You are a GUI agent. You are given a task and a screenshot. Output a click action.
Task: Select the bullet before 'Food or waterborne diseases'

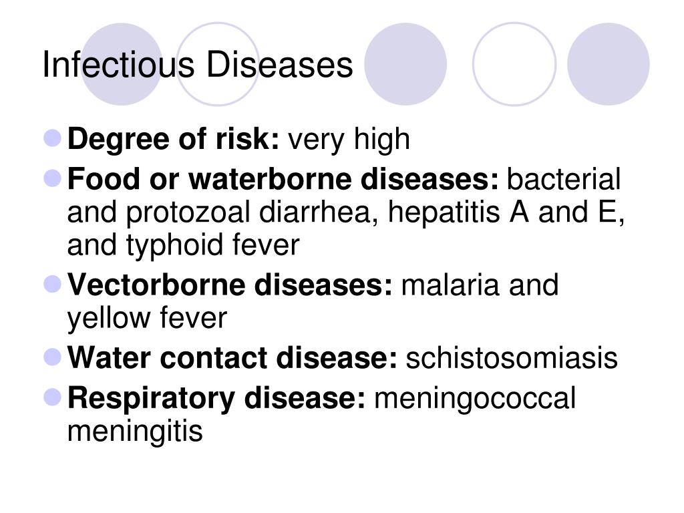[53, 178]
